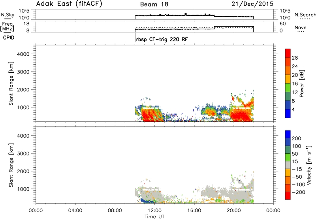Click the velocity panel 'Slant Range [km]' label
This screenshot has width=316, height=219.
11,165
